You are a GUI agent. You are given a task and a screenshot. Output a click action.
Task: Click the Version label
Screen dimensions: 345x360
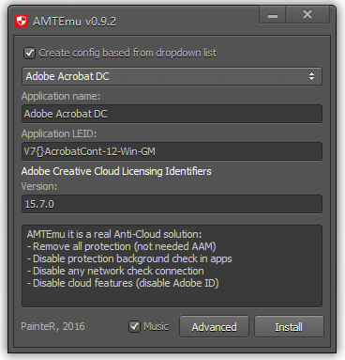coord(39,186)
